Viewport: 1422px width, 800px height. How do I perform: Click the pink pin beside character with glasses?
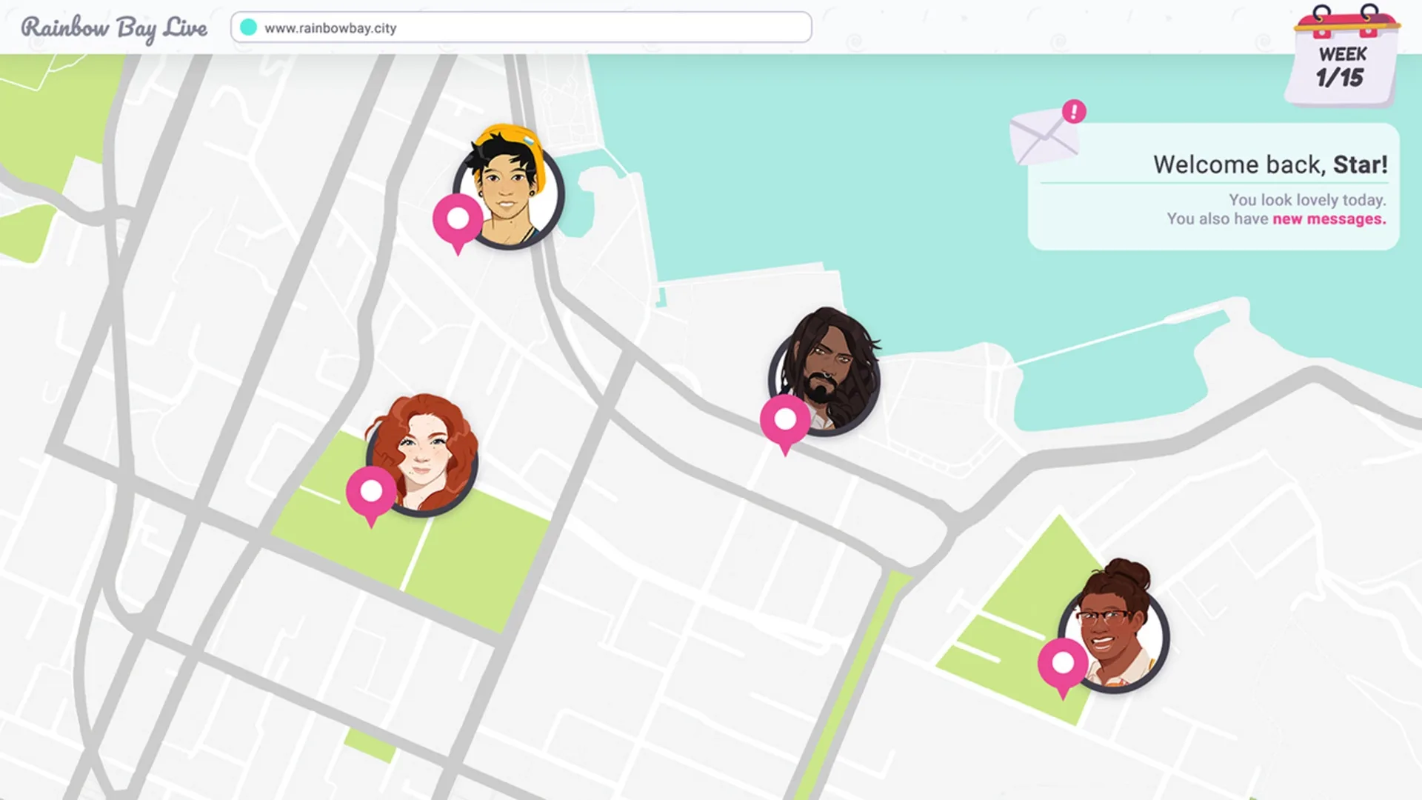click(x=1063, y=663)
